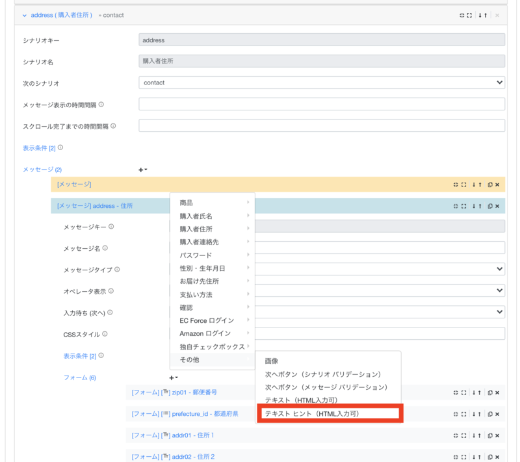Duplicate the [メッセージ] address - 住所 block
520x462 pixels.
coord(490,206)
